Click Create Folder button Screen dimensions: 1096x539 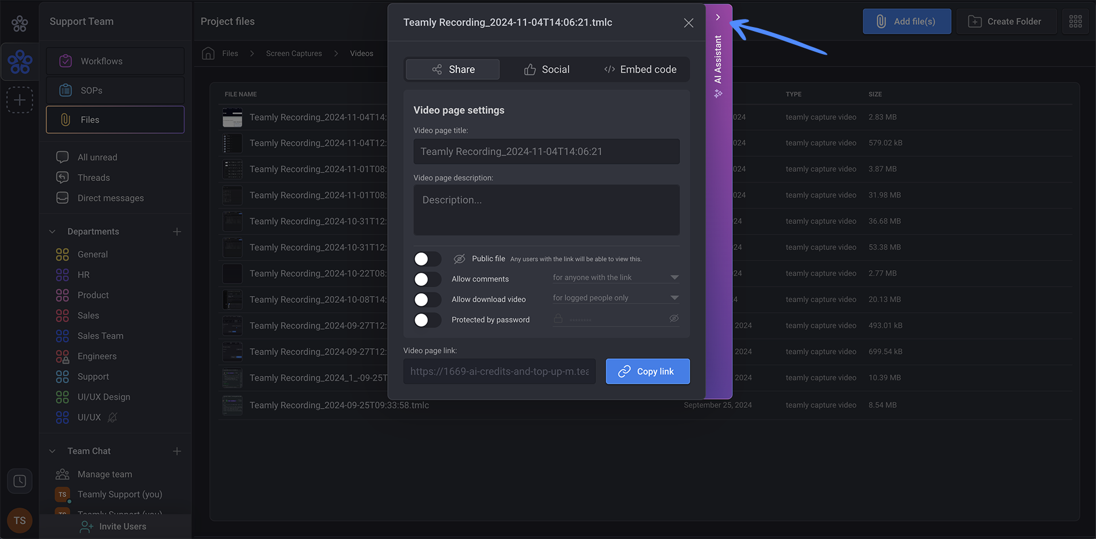click(1006, 21)
